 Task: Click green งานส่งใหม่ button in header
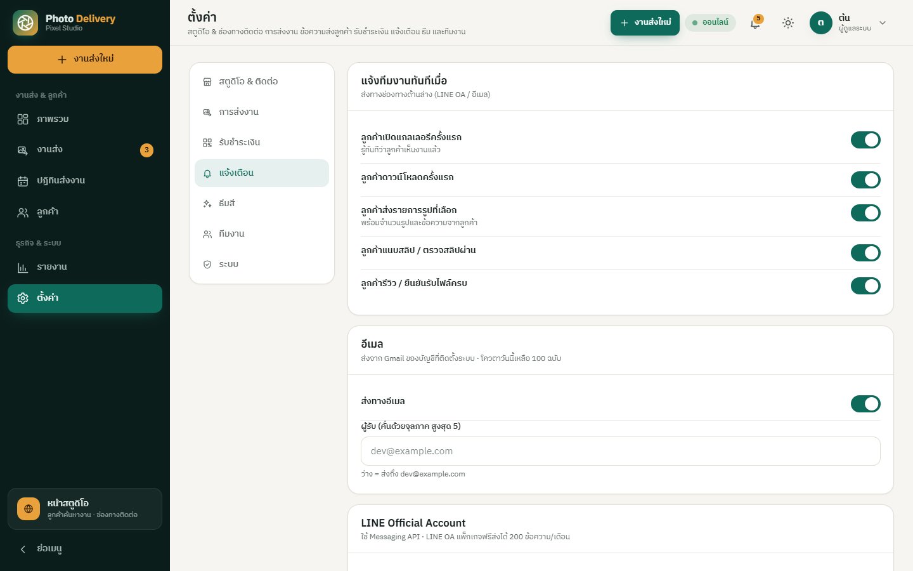645,23
